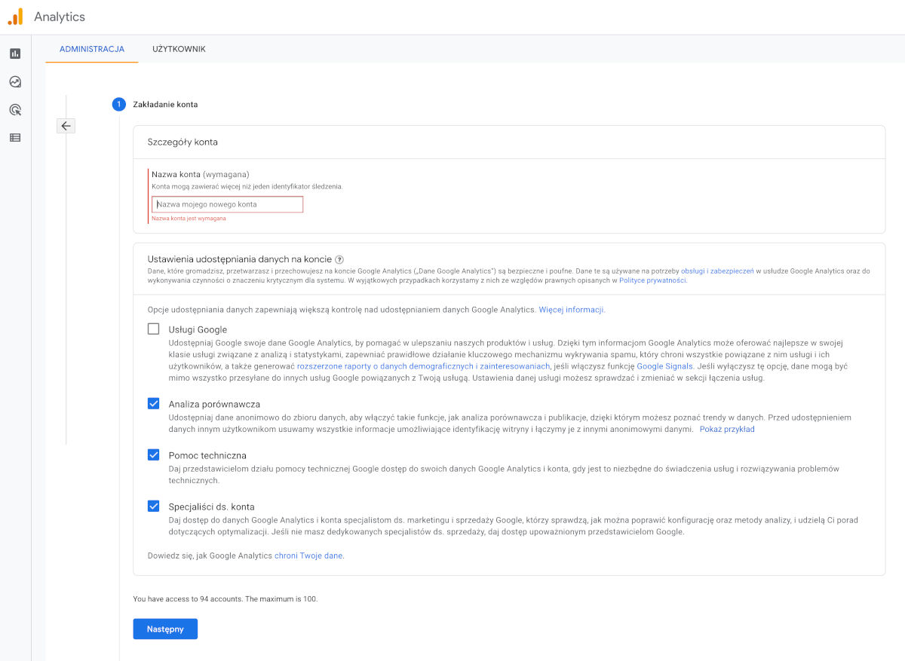Image resolution: width=905 pixels, height=661 pixels.
Task: Click the 'Nazwa konta jest wymagana' error text
Action: (x=189, y=219)
